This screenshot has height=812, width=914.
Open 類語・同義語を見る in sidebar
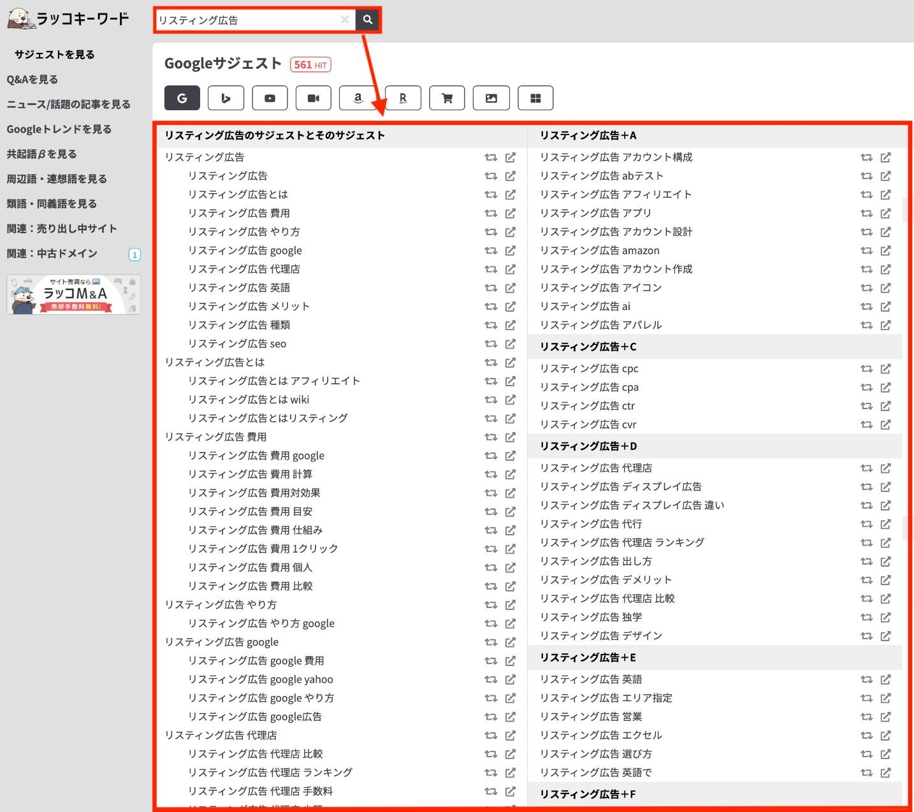click(x=52, y=204)
